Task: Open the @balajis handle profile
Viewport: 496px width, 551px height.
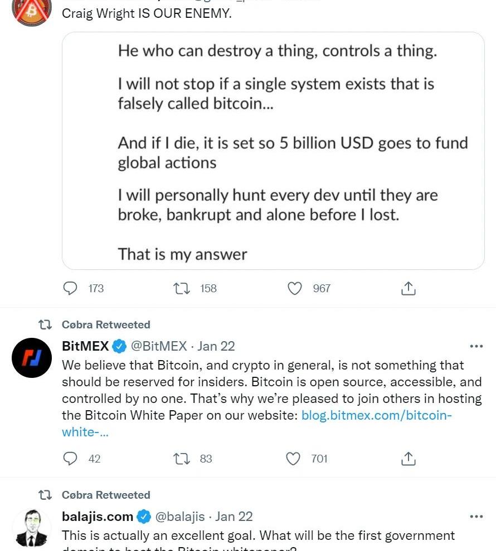Action: pos(179,516)
